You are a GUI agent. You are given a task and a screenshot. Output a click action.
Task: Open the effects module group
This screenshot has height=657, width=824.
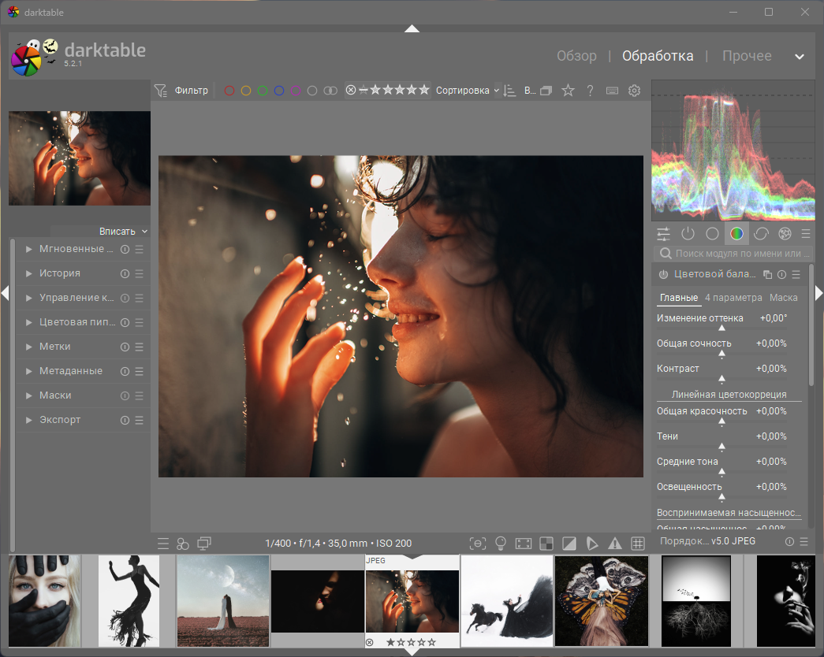click(785, 233)
